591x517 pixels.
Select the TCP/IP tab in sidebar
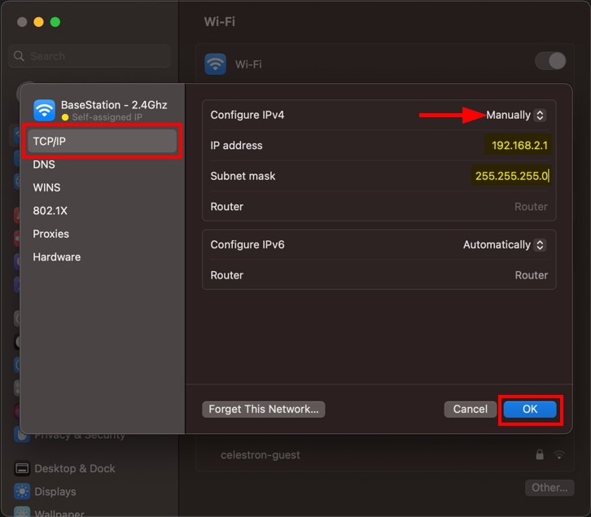(102, 141)
